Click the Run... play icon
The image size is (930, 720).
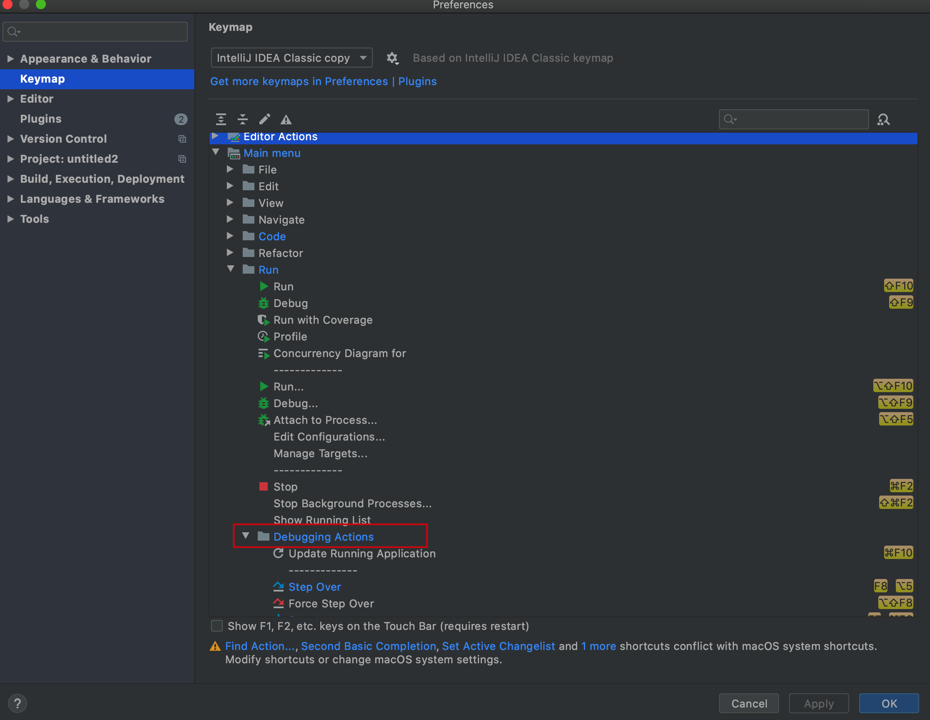(x=264, y=386)
